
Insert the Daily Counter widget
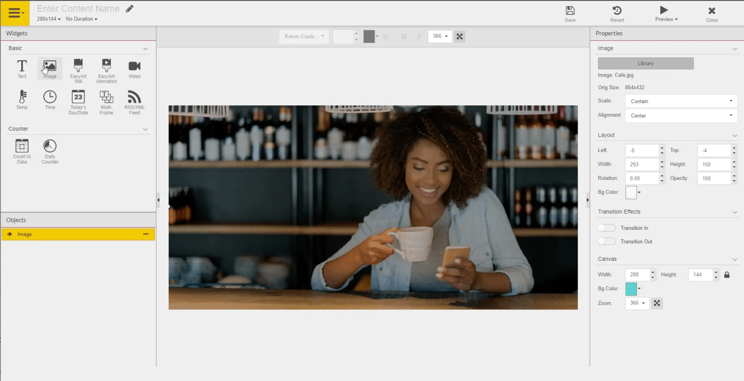click(x=50, y=151)
